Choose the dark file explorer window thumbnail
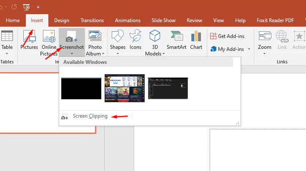 click(168, 88)
